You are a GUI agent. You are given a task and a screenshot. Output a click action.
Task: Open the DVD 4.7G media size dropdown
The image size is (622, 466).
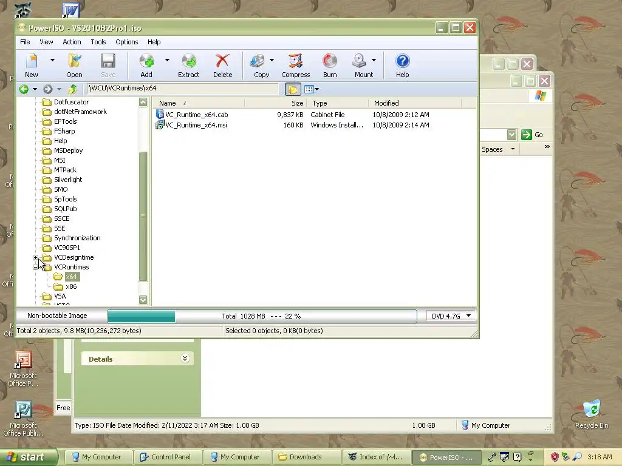click(451, 316)
